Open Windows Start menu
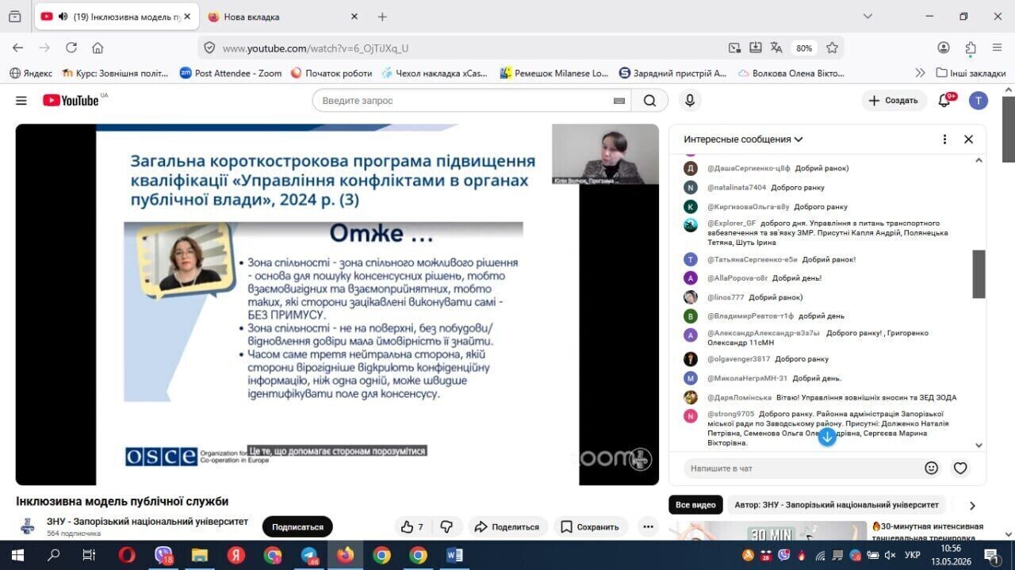 click(x=17, y=555)
